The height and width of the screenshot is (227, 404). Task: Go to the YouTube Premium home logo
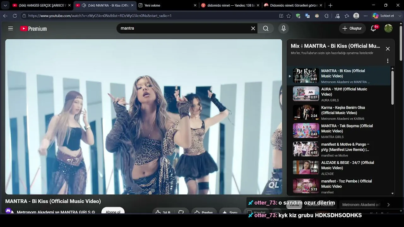tap(33, 29)
